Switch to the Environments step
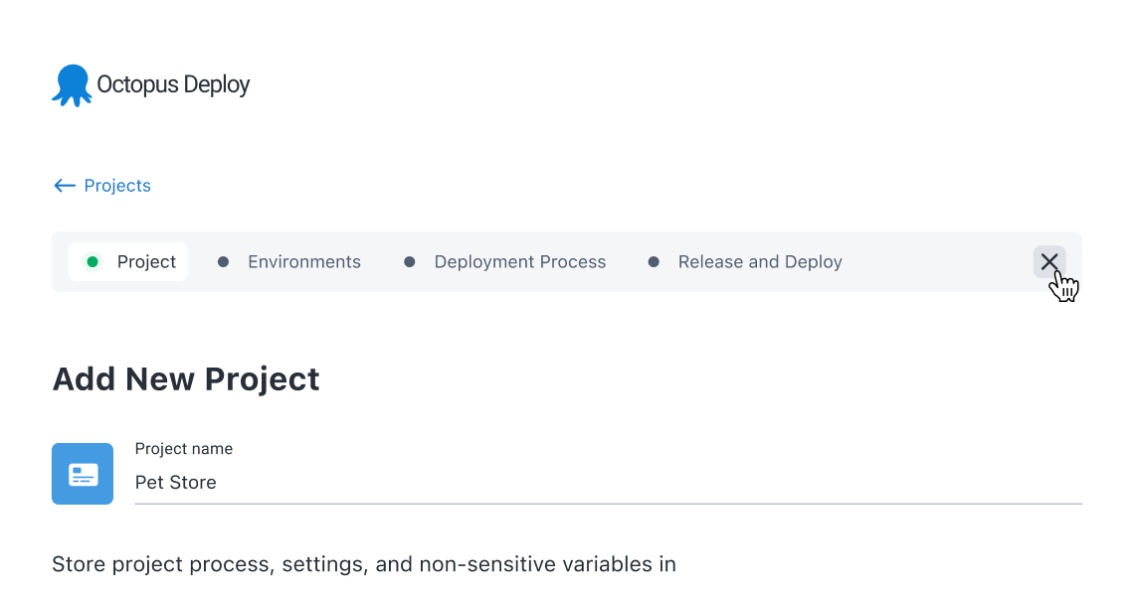This screenshot has height=596, width=1134. tap(303, 262)
